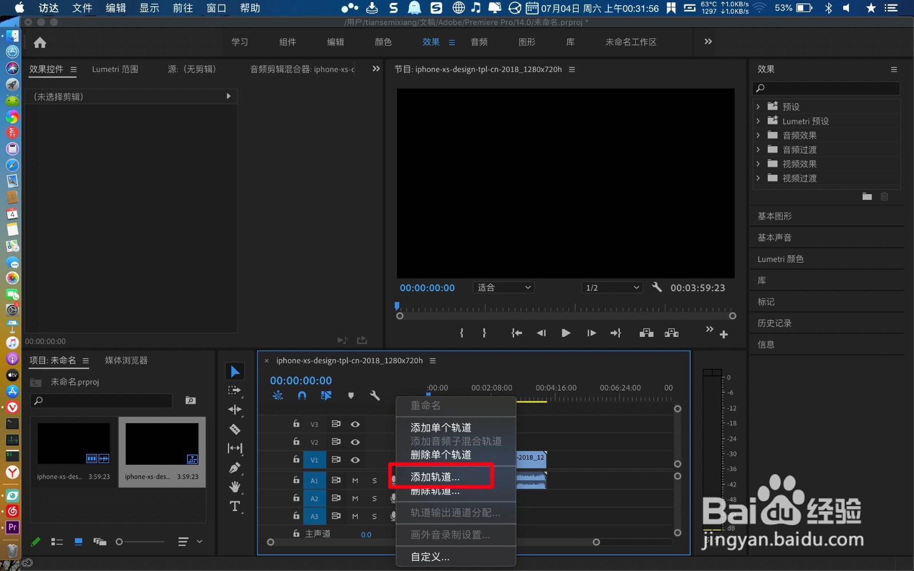Switch to the 颜色 workspace

[383, 42]
